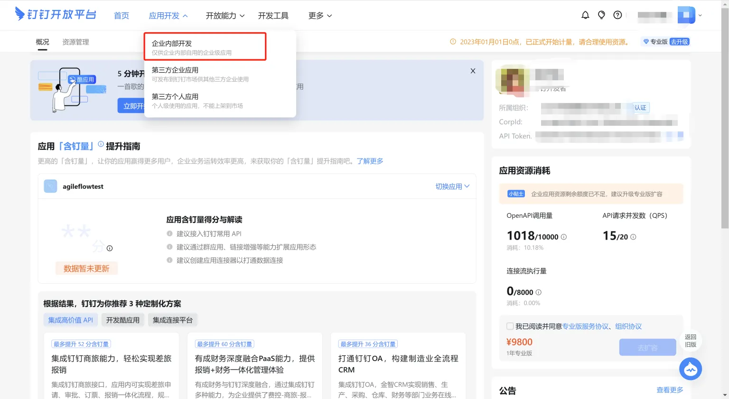The height and width of the screenshot is (399, 729).
Task: Click the page vertical scrollbar
Action: [724, 119]
